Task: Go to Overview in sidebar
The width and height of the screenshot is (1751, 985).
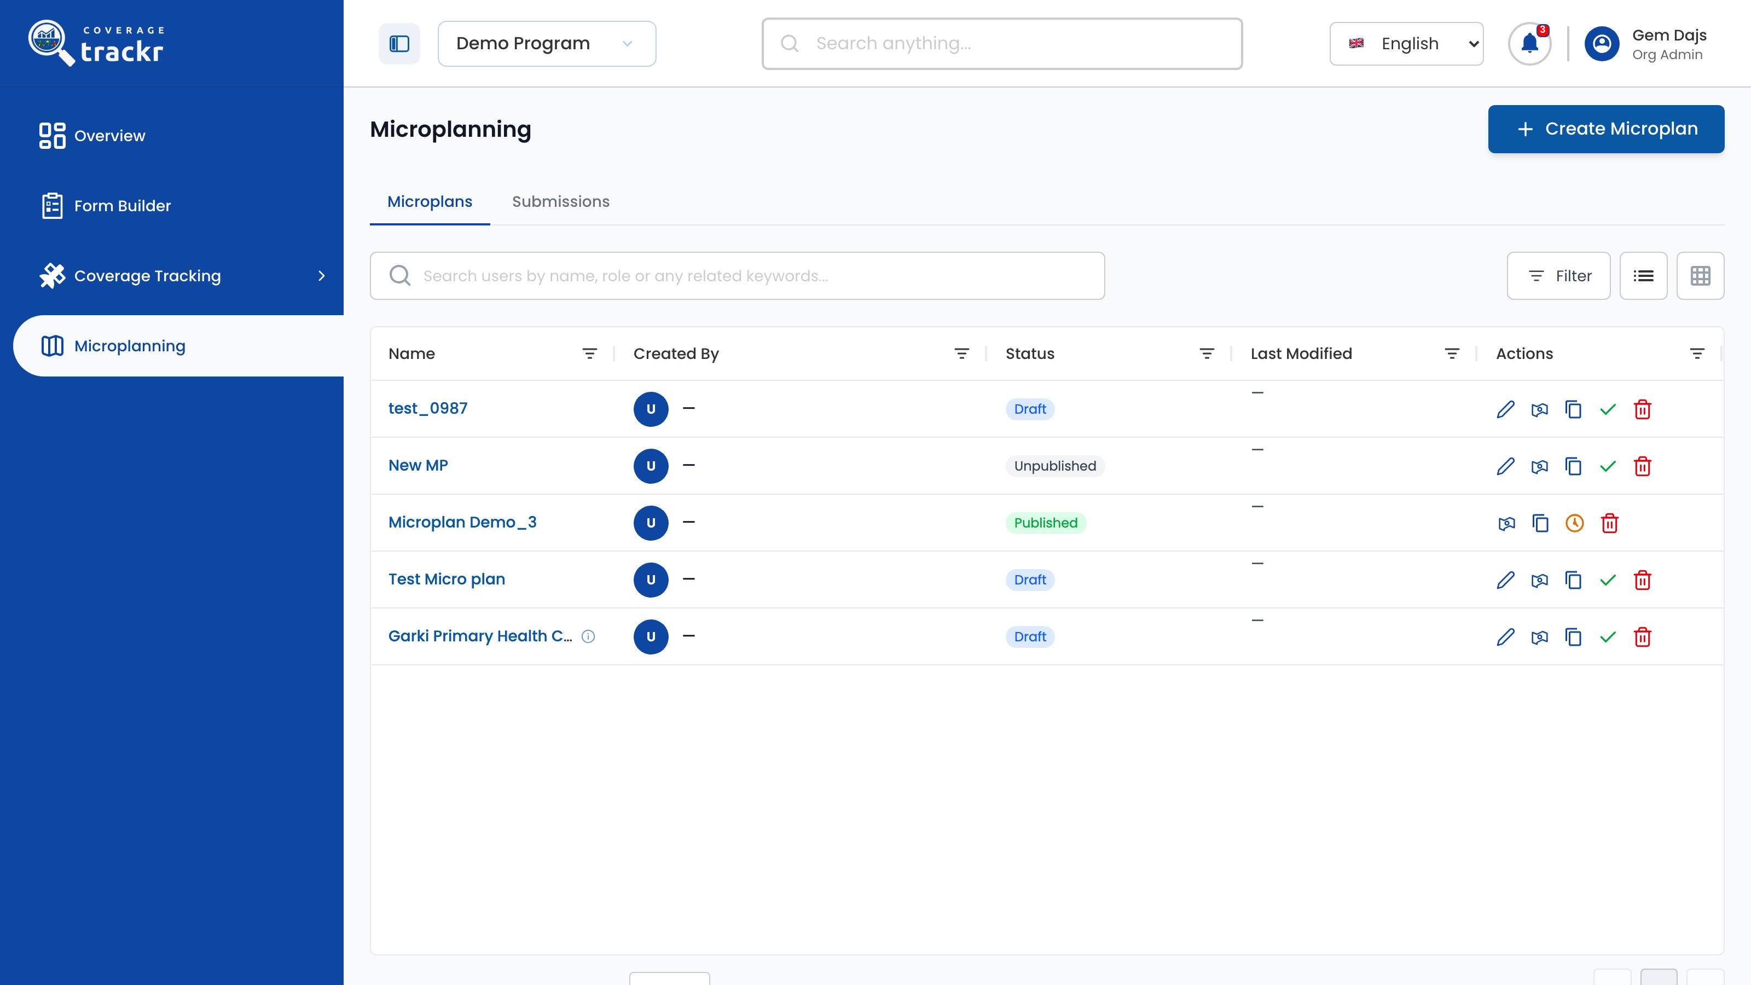Action: pyautogui.click(x=92, y=136)
